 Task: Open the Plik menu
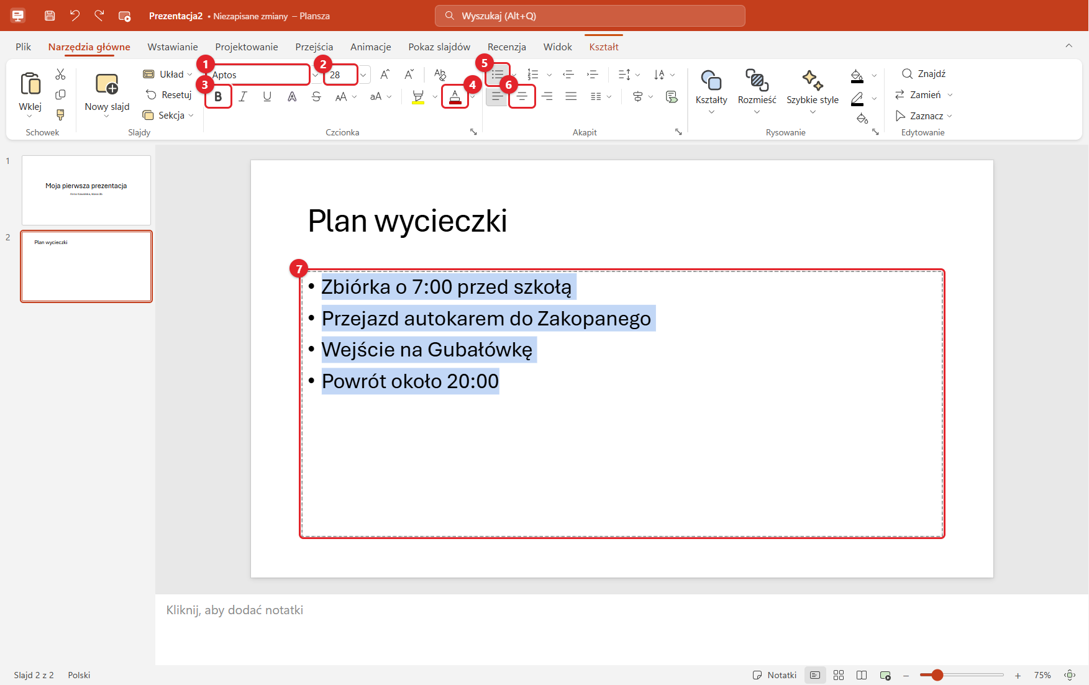(x=24, y=47)
